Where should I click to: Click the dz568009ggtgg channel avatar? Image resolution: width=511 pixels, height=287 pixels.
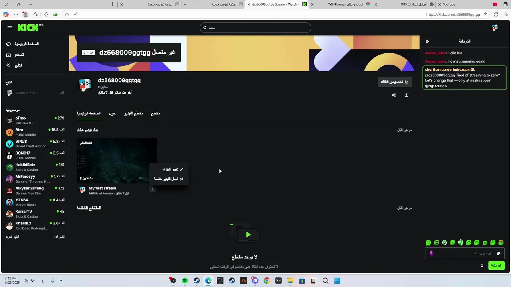click(85, 85)
